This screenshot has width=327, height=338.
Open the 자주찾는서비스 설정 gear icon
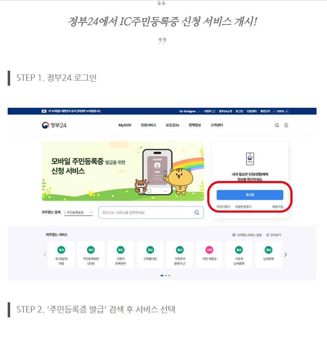coord(234,235)
